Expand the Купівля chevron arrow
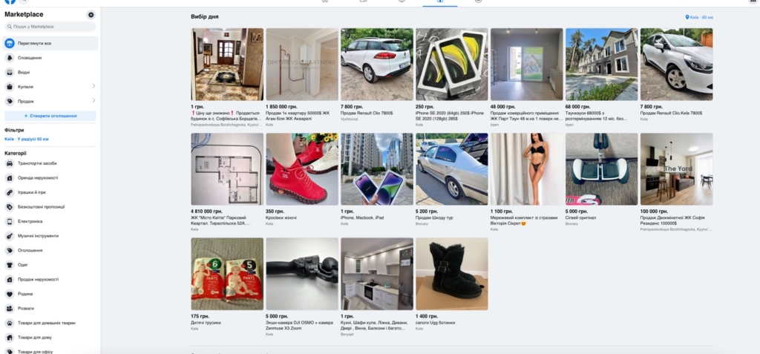The height and width of the screenshot is (354, 760). pos(94,86)
